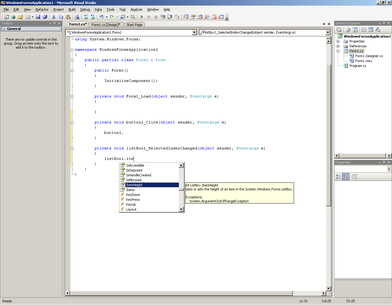392x305 pixels.
Task: Click the Copy toolbar icon
Action: [61, 17]
